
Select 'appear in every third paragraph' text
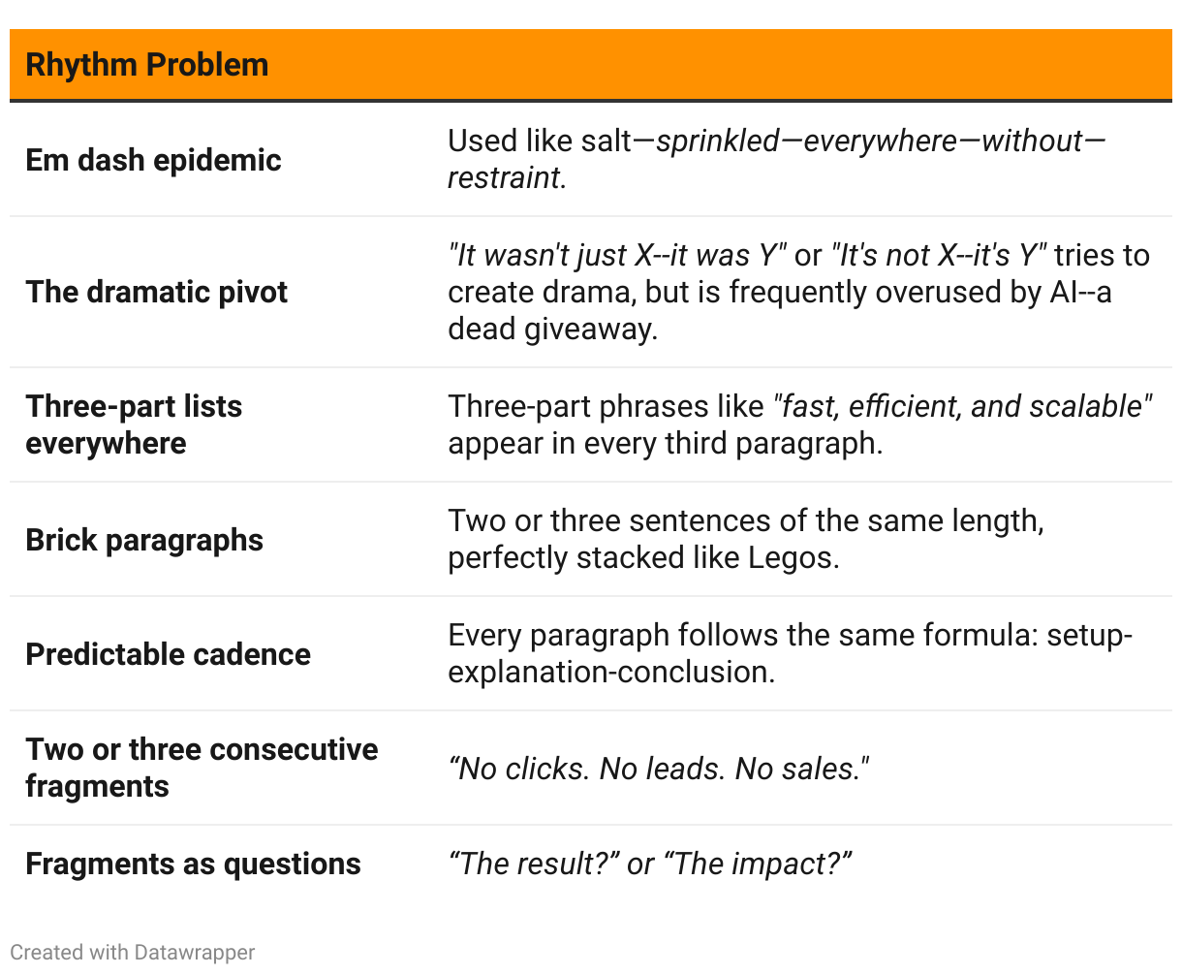665,444
